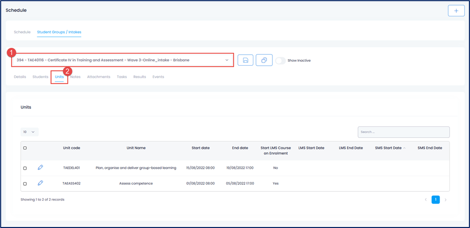Image resolution: width=470 pixels, height=228 pixels.
Task: Edit the TAEASS402 unit with pencil icon
Action: [41, 183]
